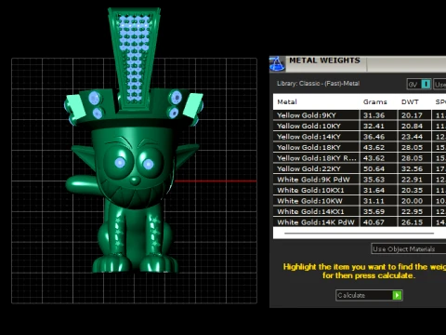
Task: Click the 35.69 grams value
Action: 374,211
